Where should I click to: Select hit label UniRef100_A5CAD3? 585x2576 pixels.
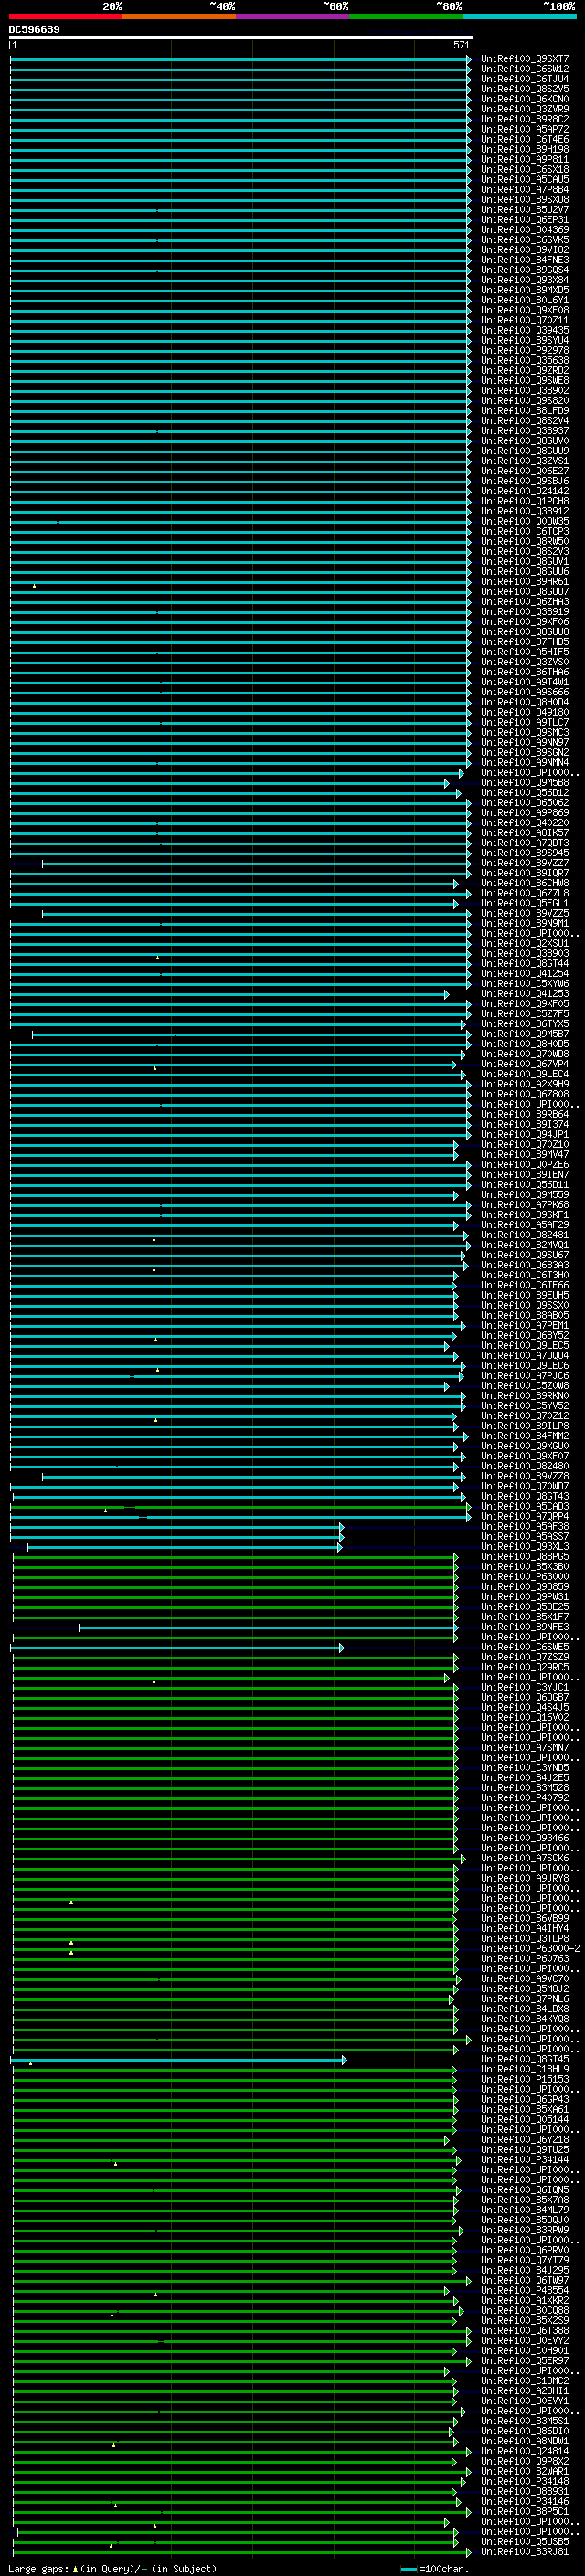tap(525, 1507)
